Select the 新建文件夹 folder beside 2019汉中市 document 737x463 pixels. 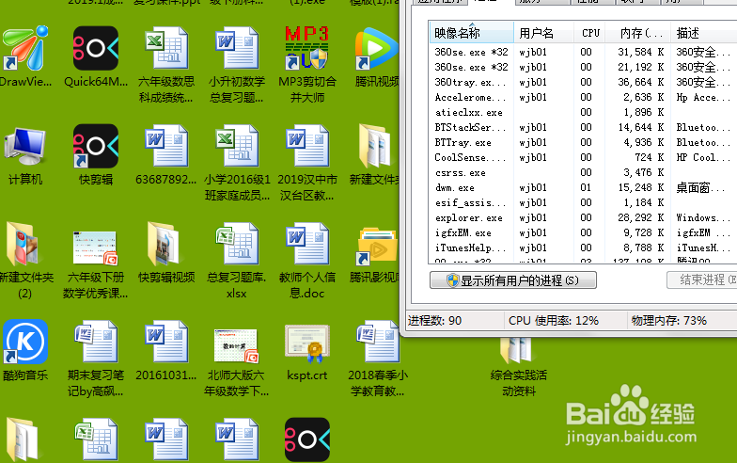point(376,155)
